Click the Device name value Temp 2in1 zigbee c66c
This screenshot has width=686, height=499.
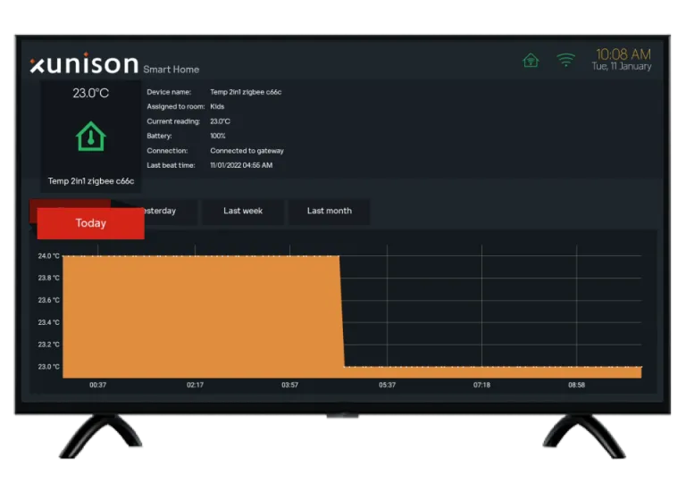246,92
